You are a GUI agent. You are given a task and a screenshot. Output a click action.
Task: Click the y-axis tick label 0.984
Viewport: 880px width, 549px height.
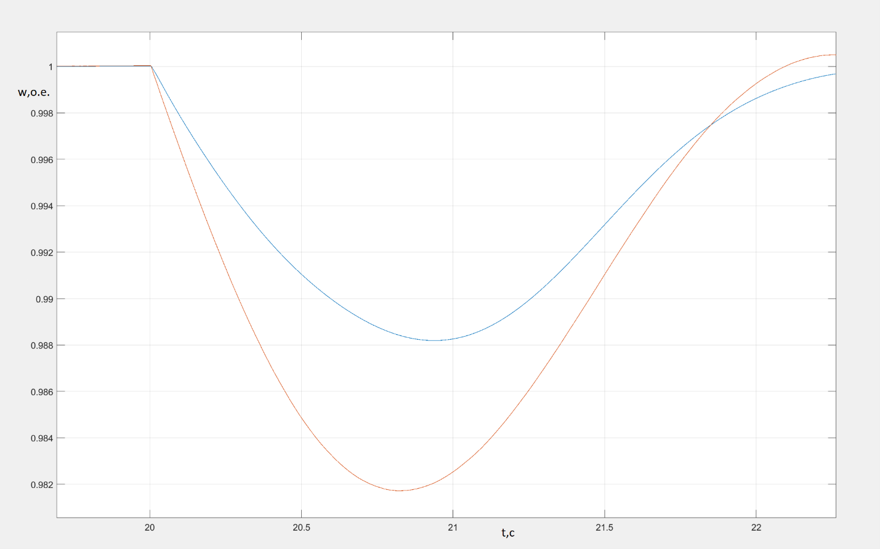click(x=41, y=439)
